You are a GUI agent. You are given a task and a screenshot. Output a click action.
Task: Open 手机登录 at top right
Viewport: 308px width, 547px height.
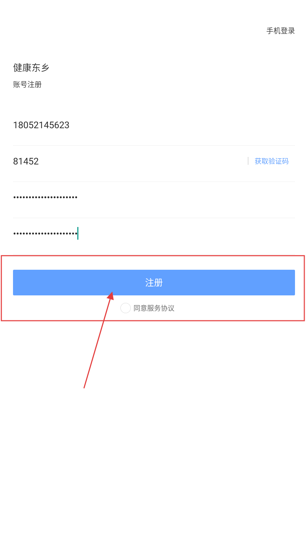click(281, 31)
